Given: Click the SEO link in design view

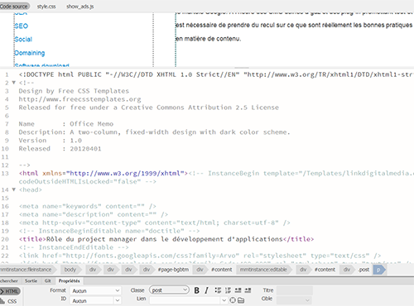Looking at the screenshot, I should pos(22,26).
